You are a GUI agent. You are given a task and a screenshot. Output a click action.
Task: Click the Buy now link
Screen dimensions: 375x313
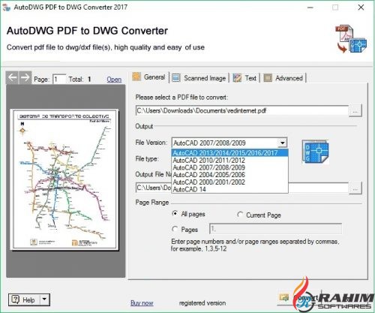(x=142, y=303)
